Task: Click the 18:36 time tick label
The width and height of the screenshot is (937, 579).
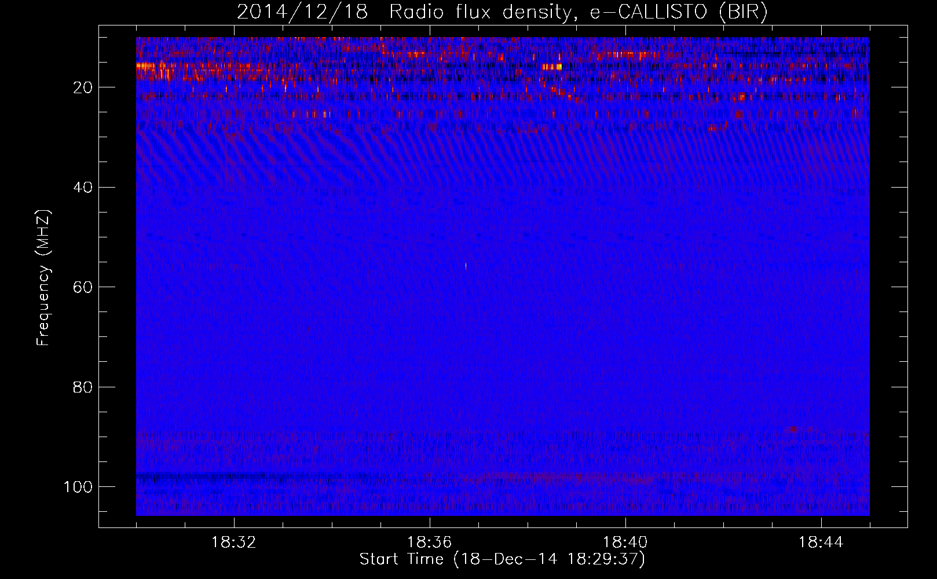Action: (x=430, y=543)
